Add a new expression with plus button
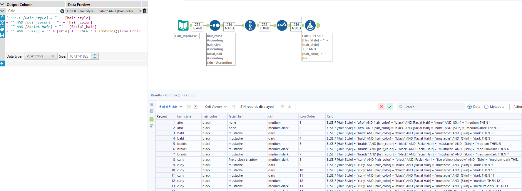The height and width of the screenshot is (191, 522). click(2, 63)
